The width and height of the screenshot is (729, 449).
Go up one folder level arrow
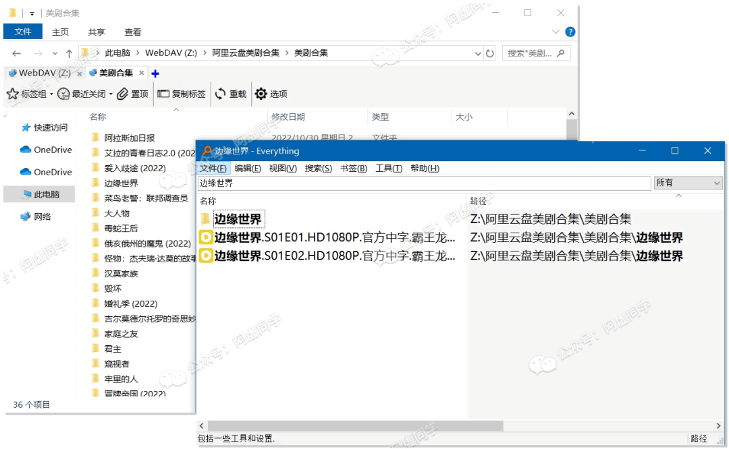tap(70, 53)
